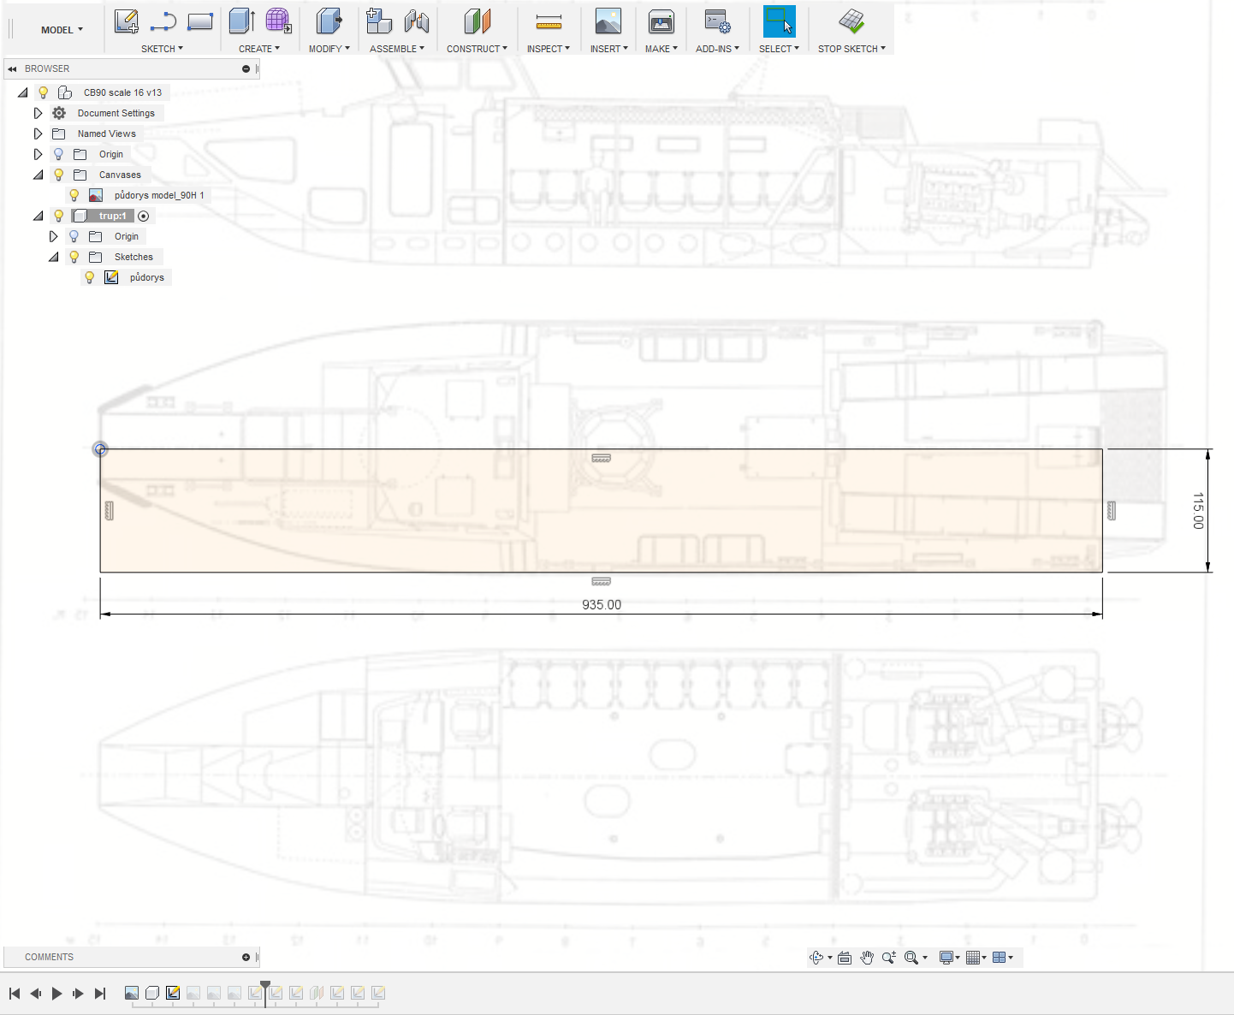
Task: Activate trup:1 component radio button
Action: click(144, 216)
